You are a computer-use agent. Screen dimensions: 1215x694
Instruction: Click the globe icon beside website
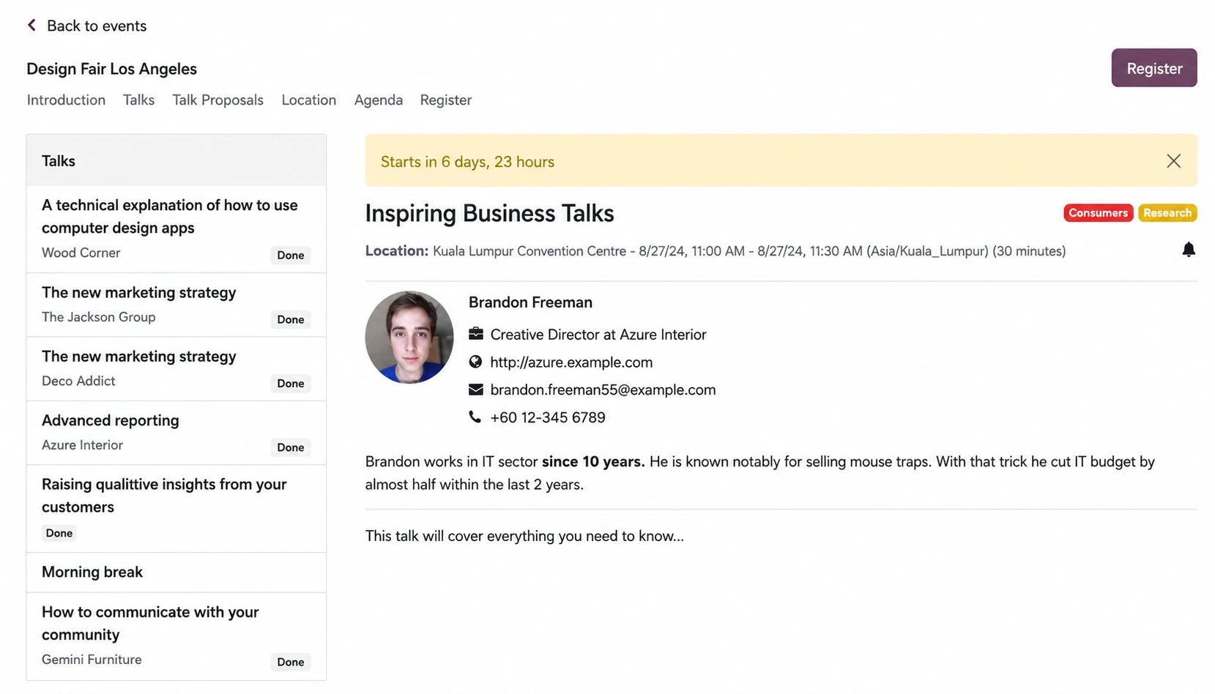(x=475, y=362)
